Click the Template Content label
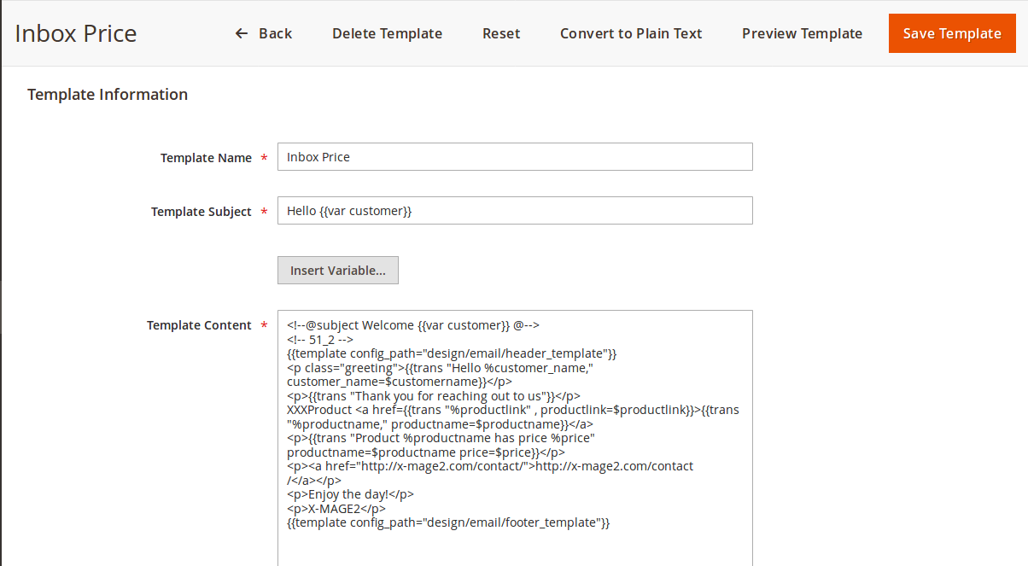Viewport: 1028px width, 566px height. coord(199,325)
